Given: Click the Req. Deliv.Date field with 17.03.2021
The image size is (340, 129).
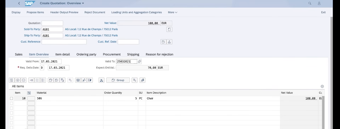Looking at the screenshot, I should (58, 68).
